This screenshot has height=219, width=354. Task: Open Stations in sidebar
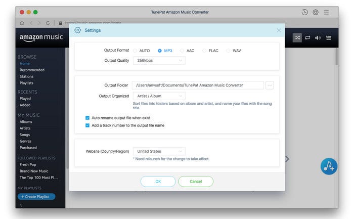click(x=26, y=76)
